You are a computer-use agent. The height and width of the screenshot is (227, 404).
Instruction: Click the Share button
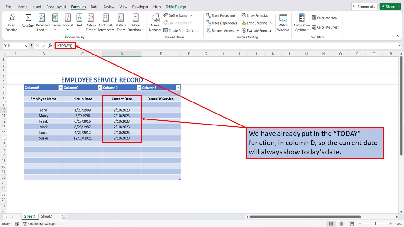(x=390, y=6)
